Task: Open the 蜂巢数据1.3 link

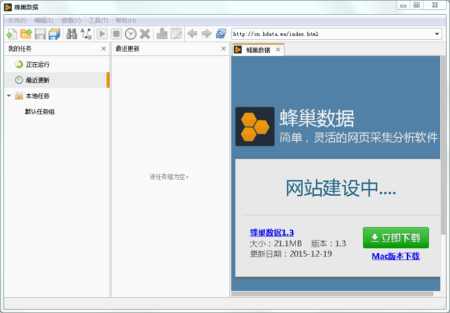Action: click(272, 233)
